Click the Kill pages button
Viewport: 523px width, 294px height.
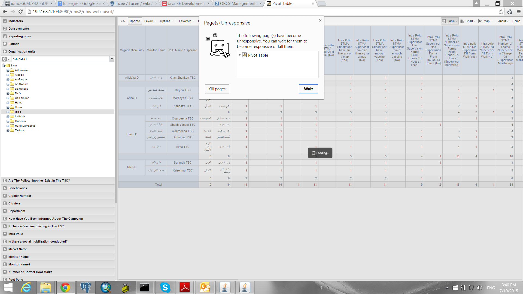[x=217, y=89]
